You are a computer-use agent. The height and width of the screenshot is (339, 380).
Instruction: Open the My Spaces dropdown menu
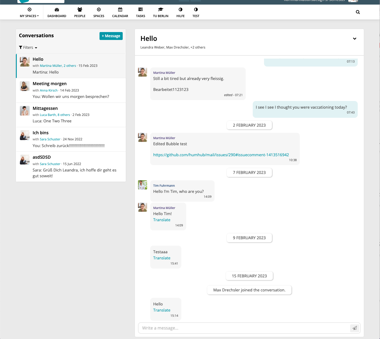[x=29, y=13]
